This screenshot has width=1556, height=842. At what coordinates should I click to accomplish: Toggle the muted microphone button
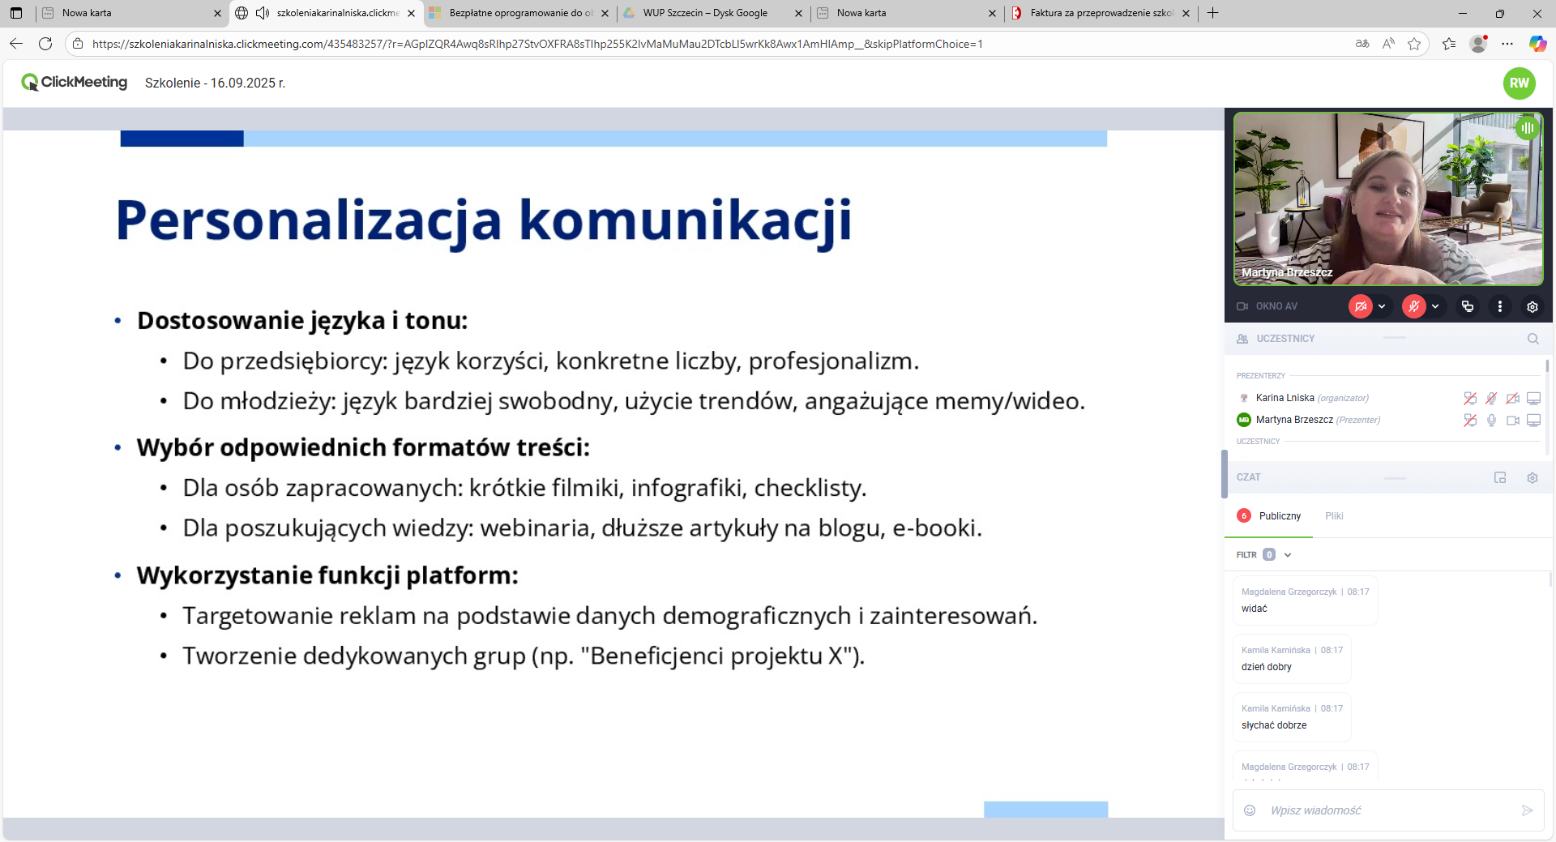(1414, 306)
